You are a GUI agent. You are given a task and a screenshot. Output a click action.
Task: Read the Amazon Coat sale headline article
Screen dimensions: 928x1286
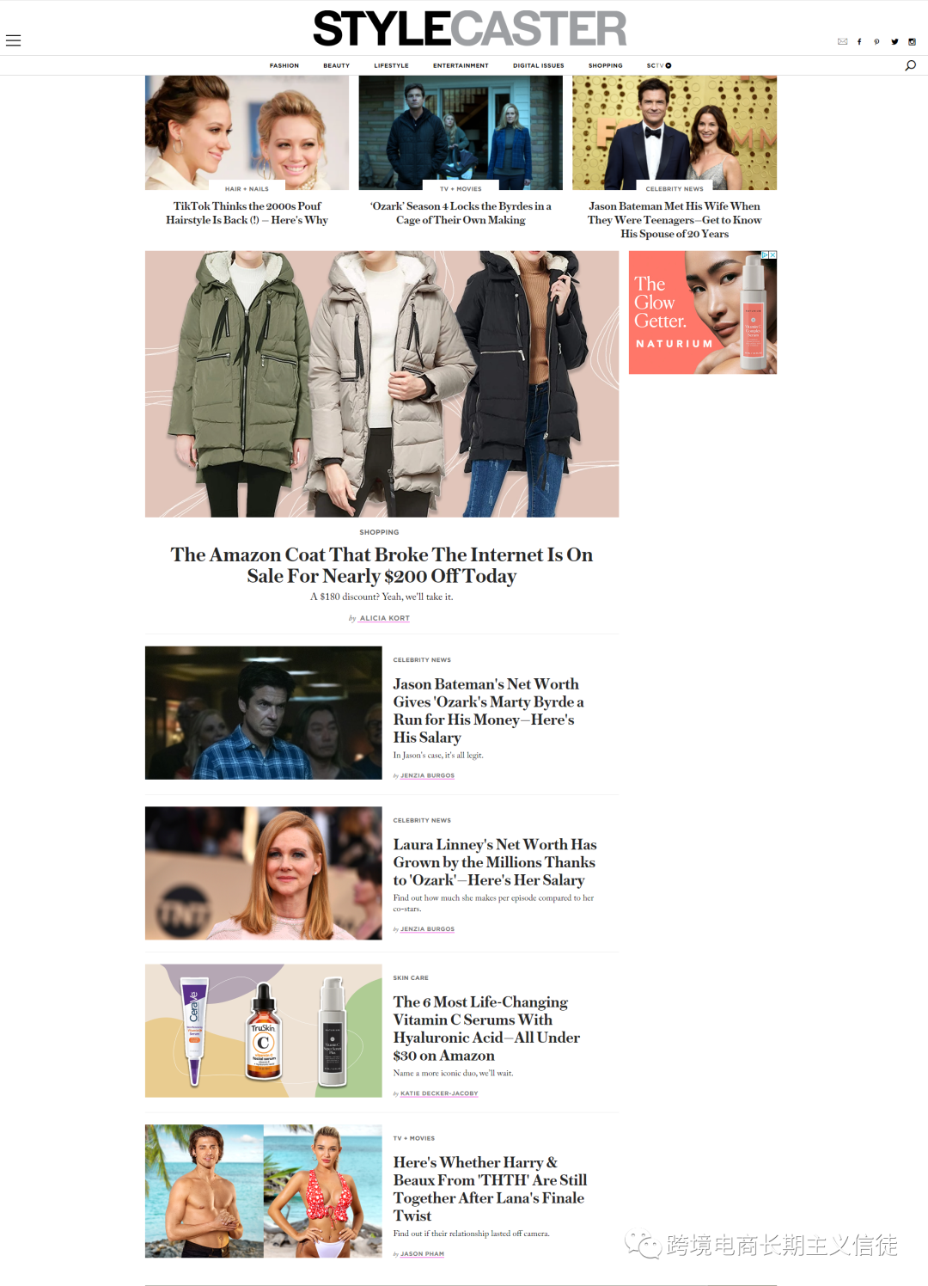coord(382,565)
